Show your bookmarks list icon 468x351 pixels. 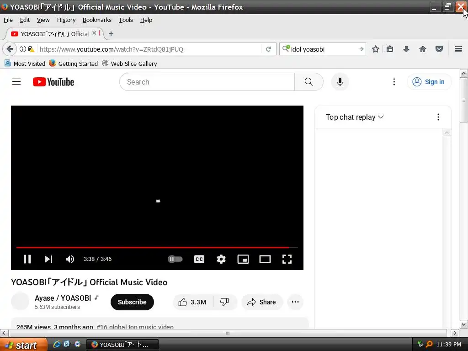tap(390, 49)
